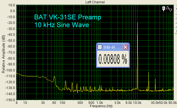
Task: Click the 50.0k frequency tick label
Action: point(163,103)
